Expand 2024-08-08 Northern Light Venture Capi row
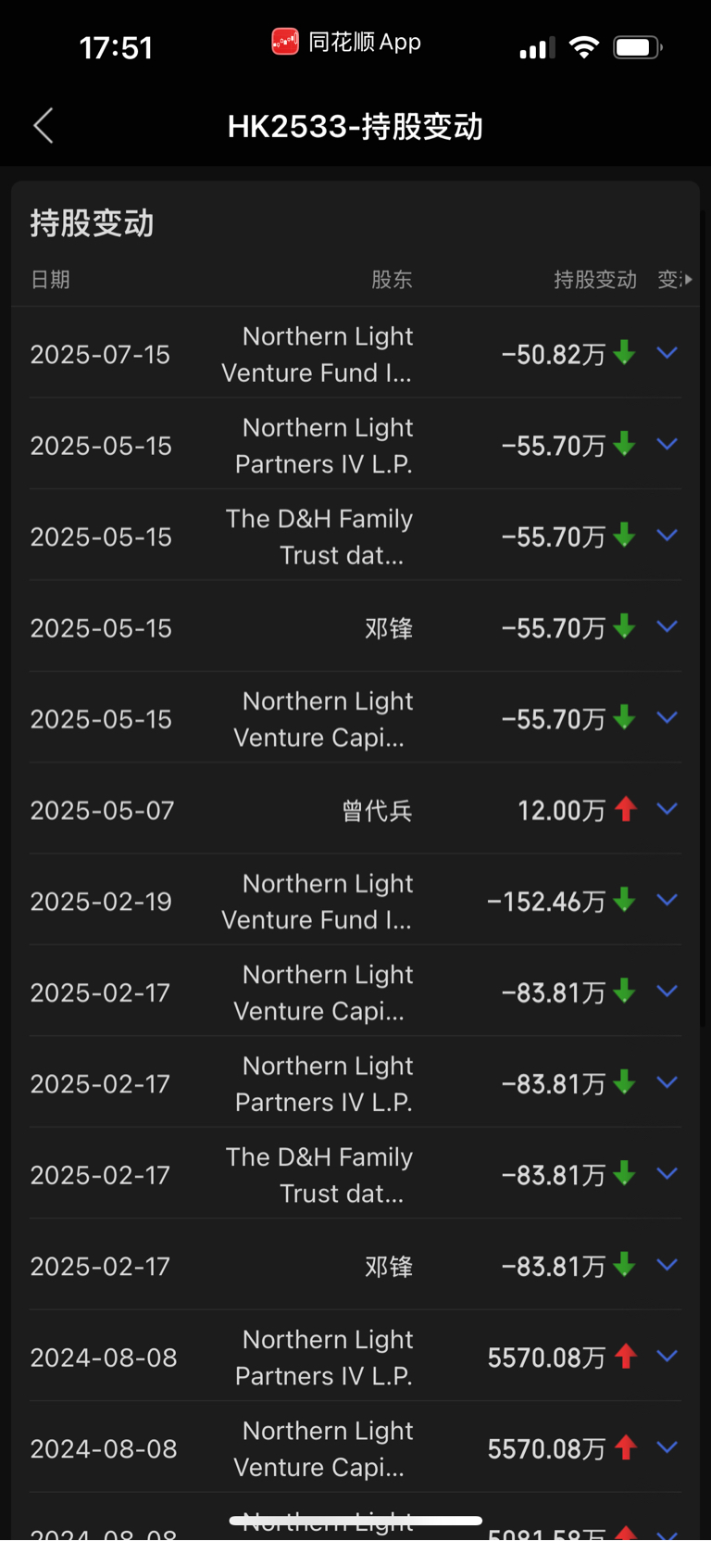Screen dimensions: 711x1541 click(x=667, y=1447)
